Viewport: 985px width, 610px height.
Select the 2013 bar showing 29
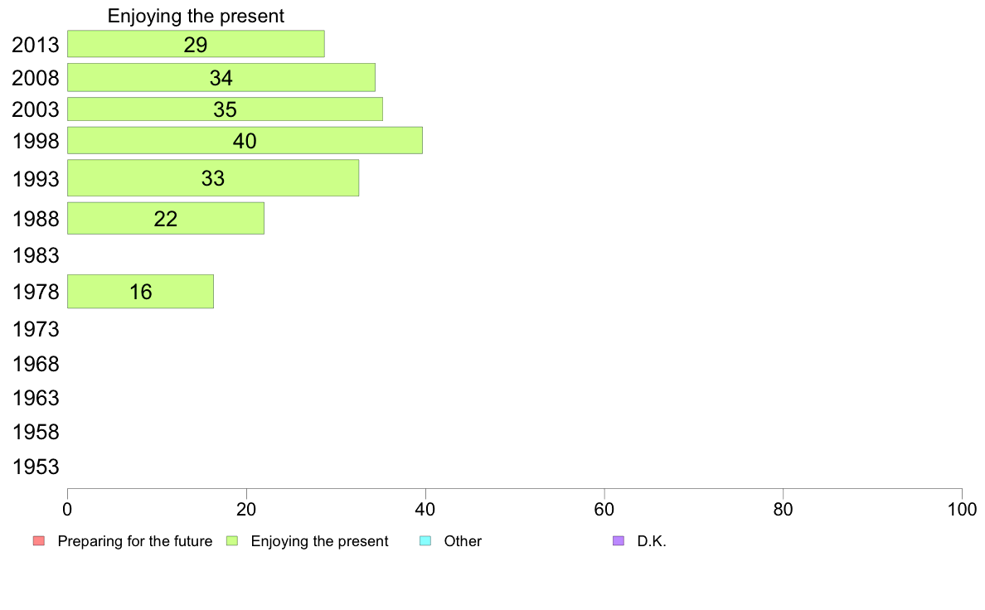tap(196, 44)
